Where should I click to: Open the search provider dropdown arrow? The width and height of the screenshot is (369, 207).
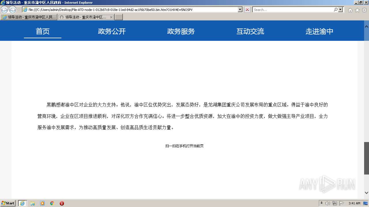pos(341,9)
